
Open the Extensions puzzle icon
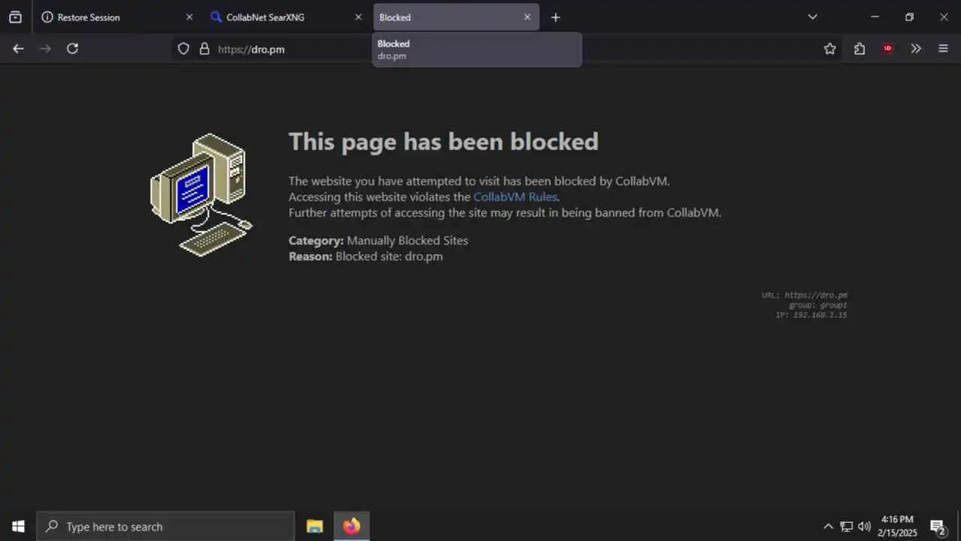[x=859, y=49]
